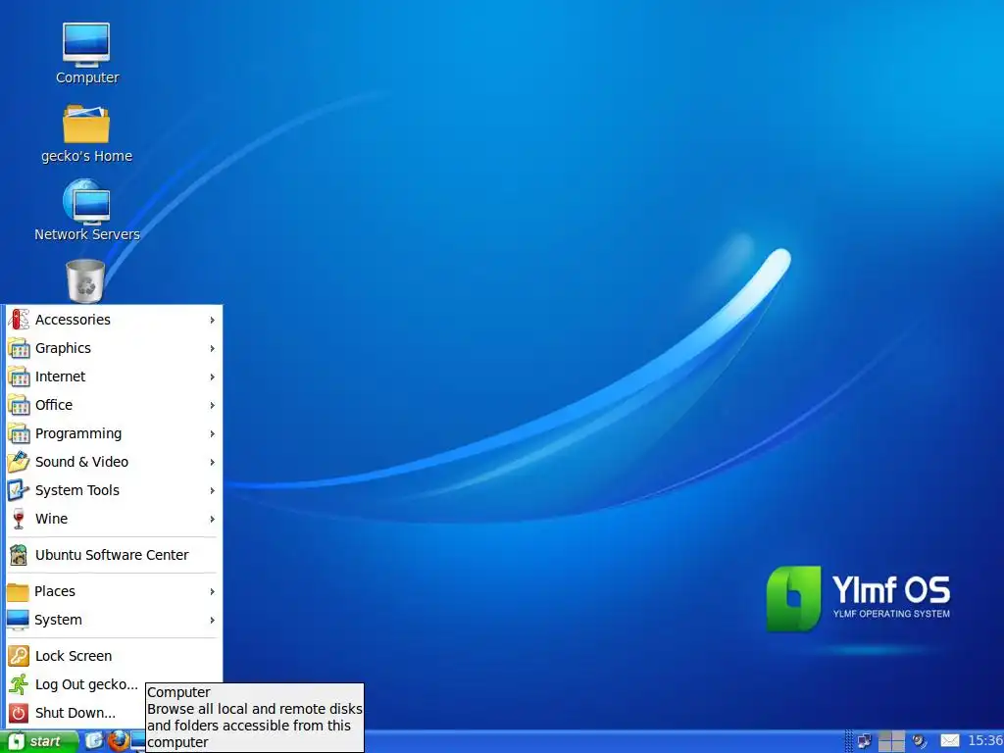Open the Office submenu

114,405
